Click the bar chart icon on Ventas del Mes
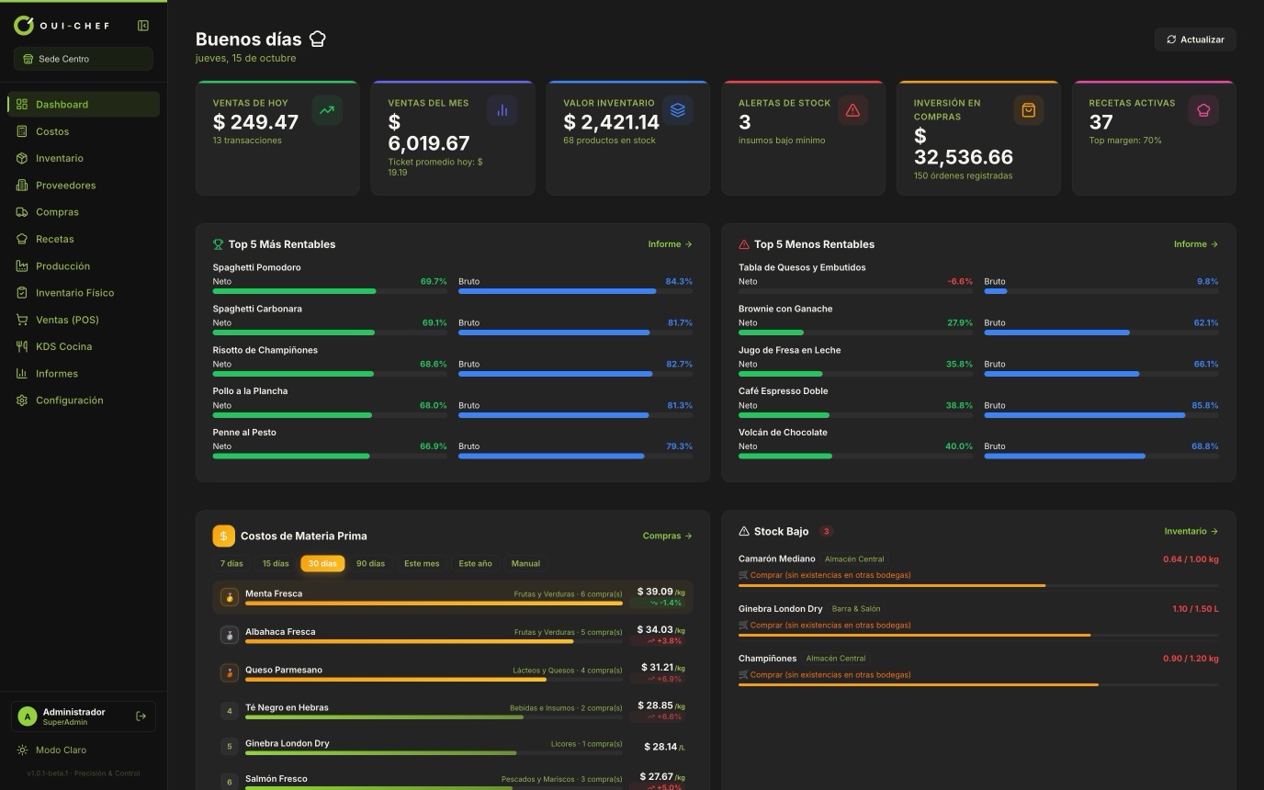This screenshot has height=790, width=1264. point(502,110)
